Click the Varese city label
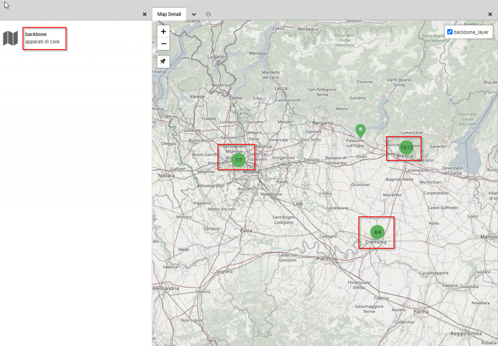The image size is (498, 346). coord(197,97)
